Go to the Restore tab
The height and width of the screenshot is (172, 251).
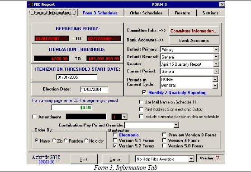coord(183,13)
